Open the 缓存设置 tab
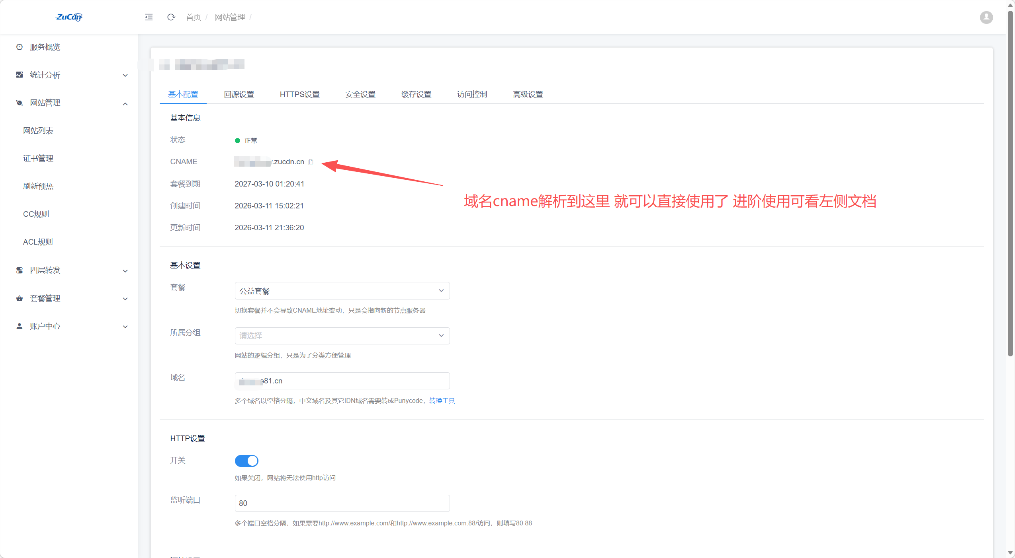This screenshot has height=558, width=1015. [416, 94]
